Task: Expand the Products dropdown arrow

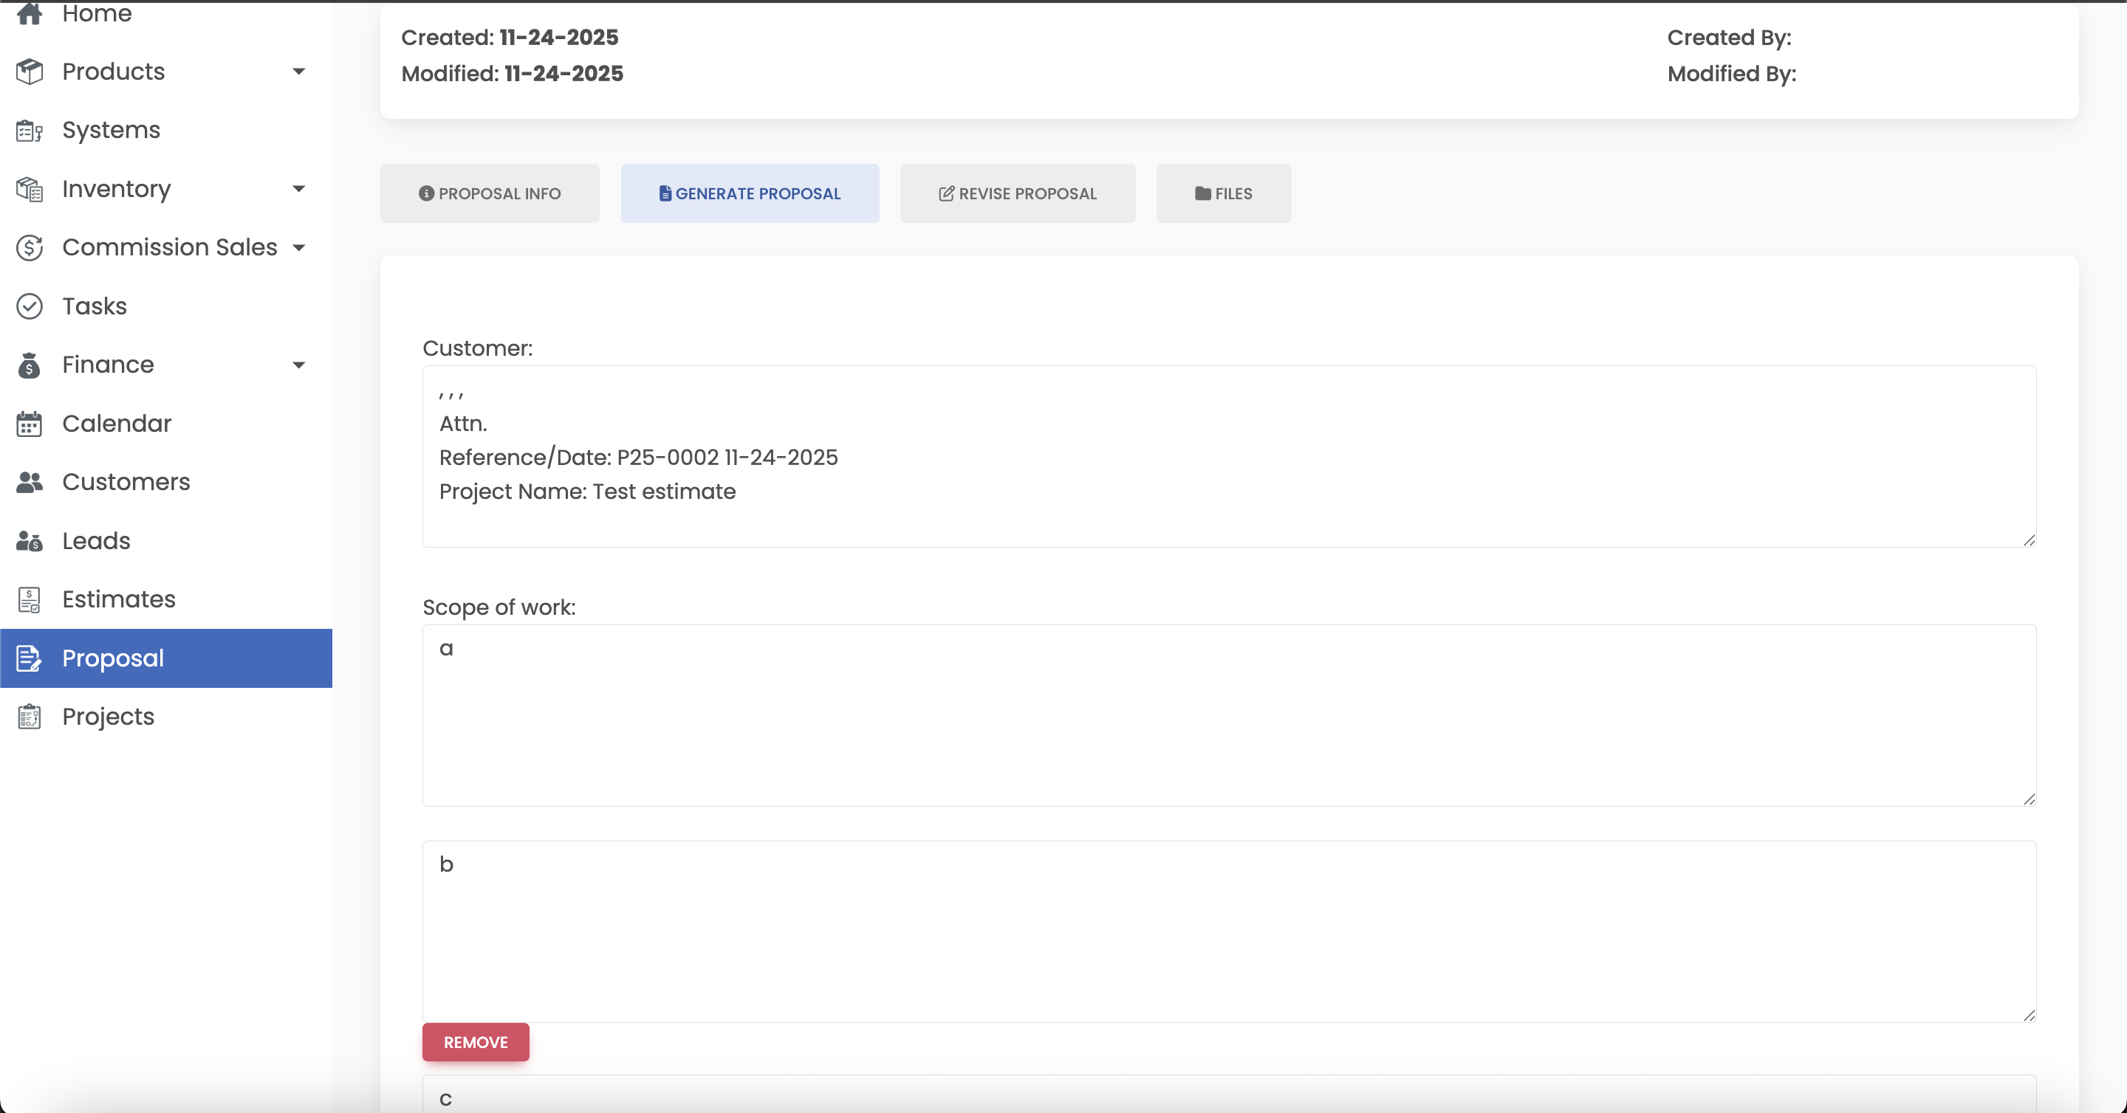Action: click(300, 72)
